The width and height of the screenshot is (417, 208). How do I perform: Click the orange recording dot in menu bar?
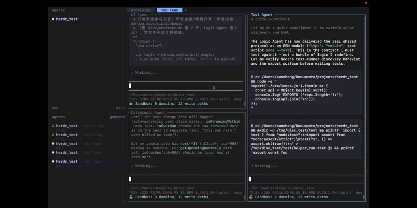[x=366, y=3]
